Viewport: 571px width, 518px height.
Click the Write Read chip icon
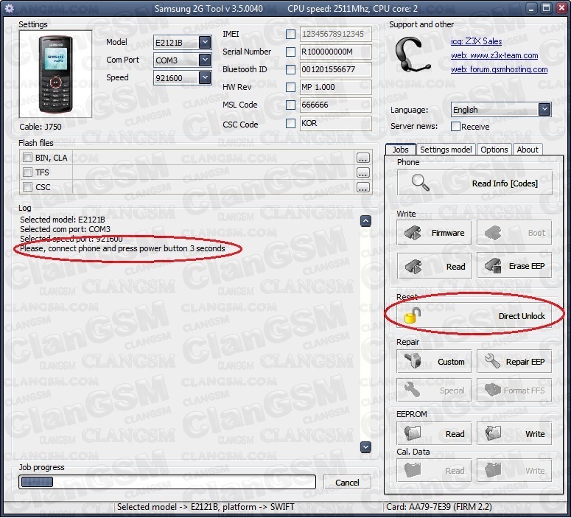click(x=413, y=267)
